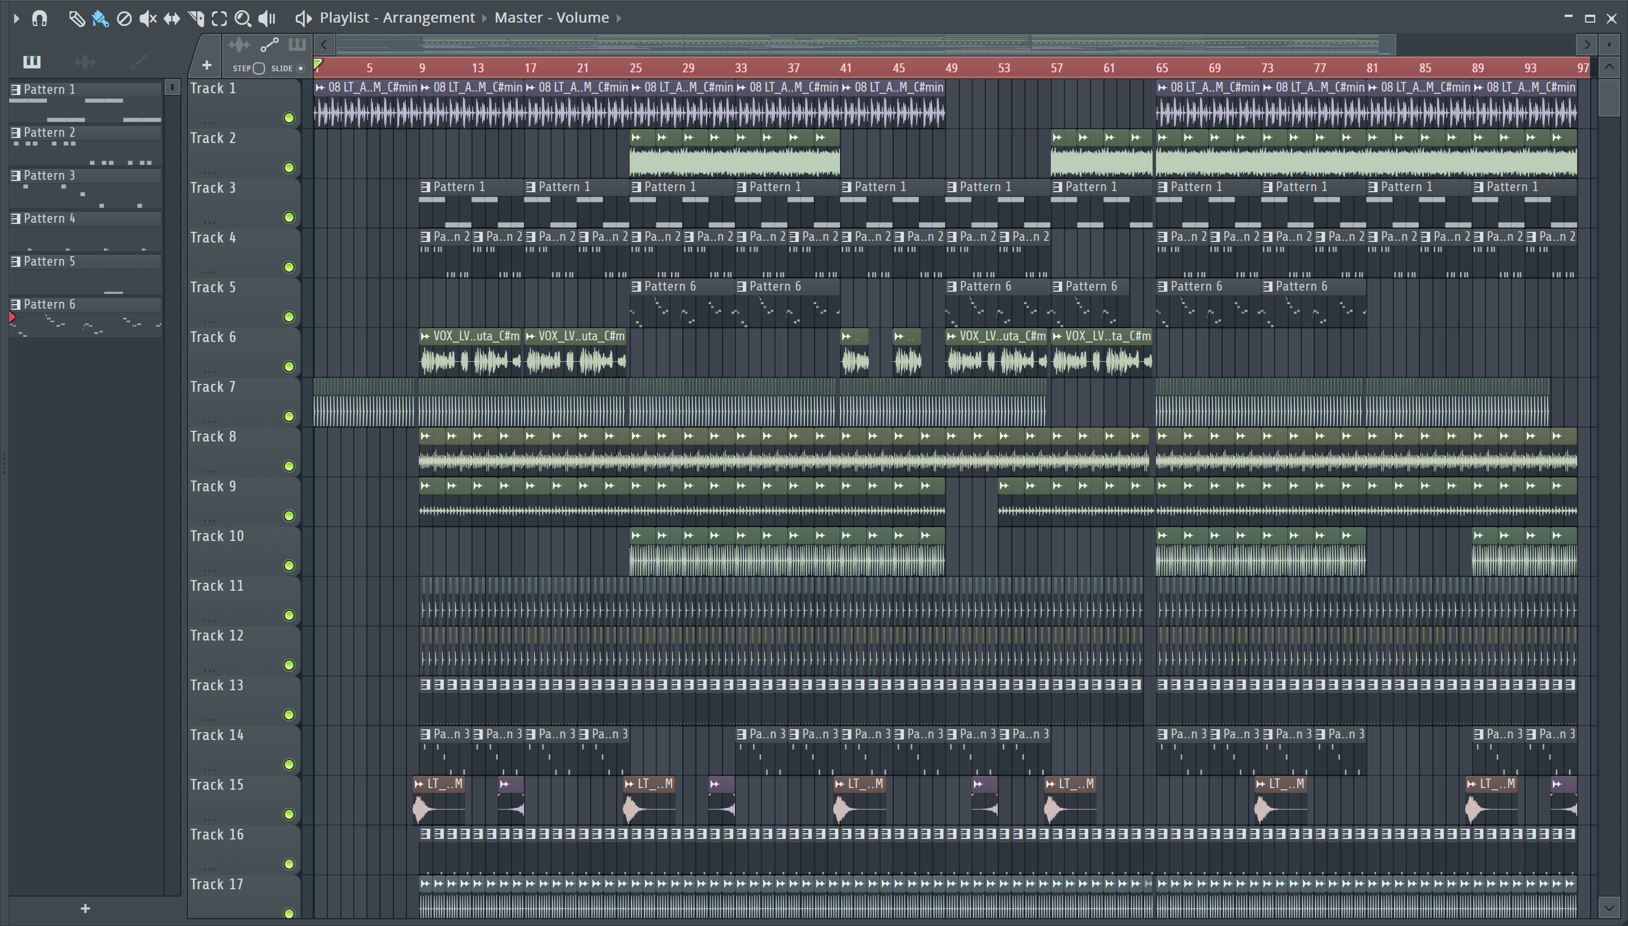Select the Track 12 name header
Image resolution: width=1628 pixels, height=926 pixels.
(243, 651)
